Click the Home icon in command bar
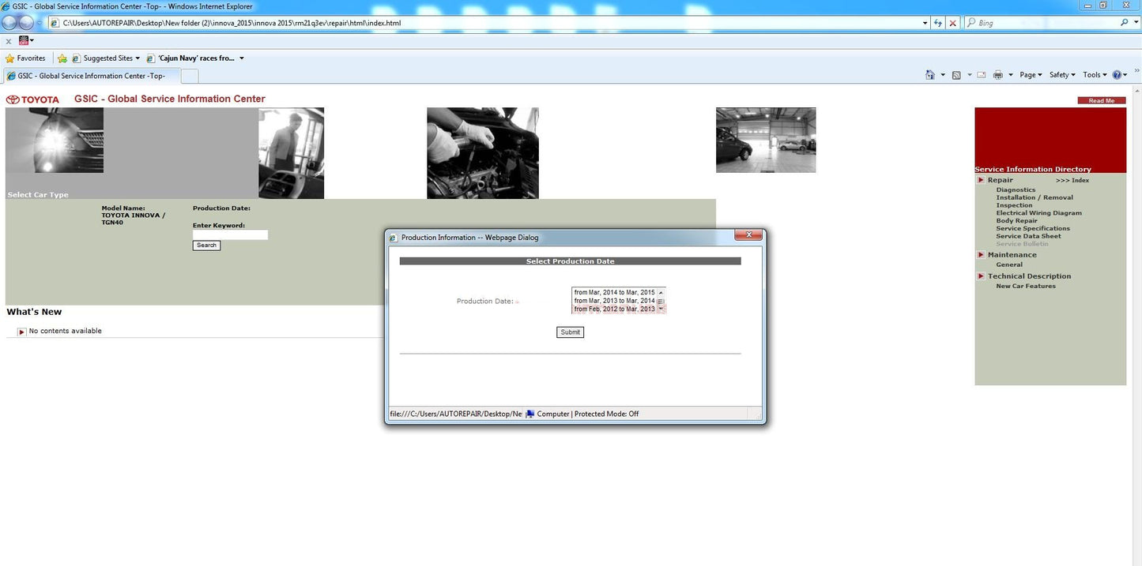Screen dimensions: 1142x566 pyautogui.click(x=930, y=75)
